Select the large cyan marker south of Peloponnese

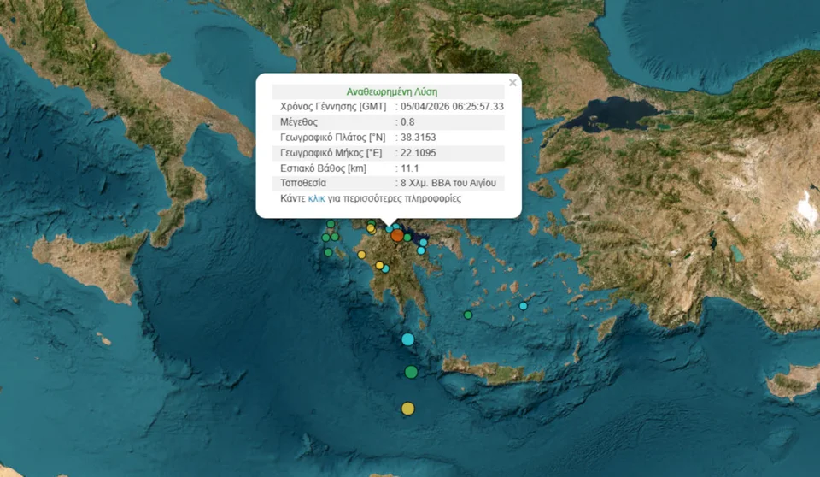click(407, 339)
